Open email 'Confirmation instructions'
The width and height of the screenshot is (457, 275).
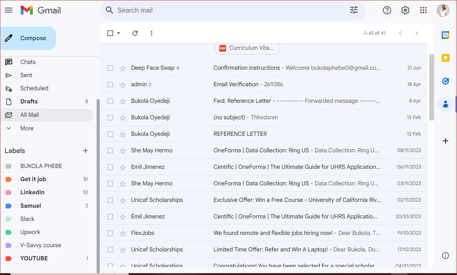tap(264, 68)
